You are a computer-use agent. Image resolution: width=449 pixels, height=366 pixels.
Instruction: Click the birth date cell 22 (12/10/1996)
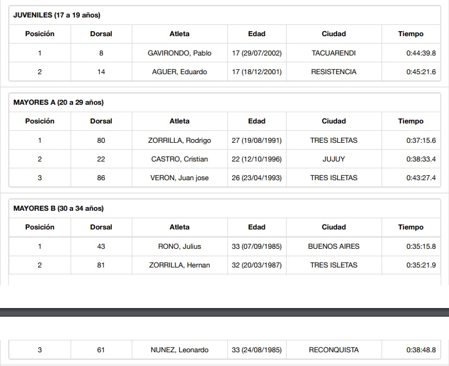257,159
